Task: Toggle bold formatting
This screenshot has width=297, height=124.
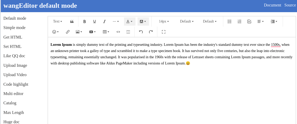Action: (84, 21)
